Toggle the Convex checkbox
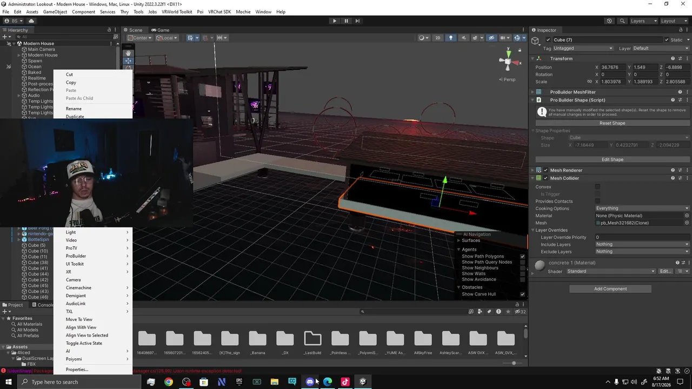Viewport: 692px width, 389px height. (x=597, y=187)
